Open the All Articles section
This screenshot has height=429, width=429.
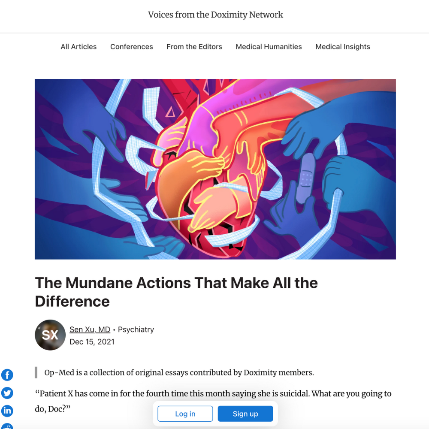click(x=79, y=47)
